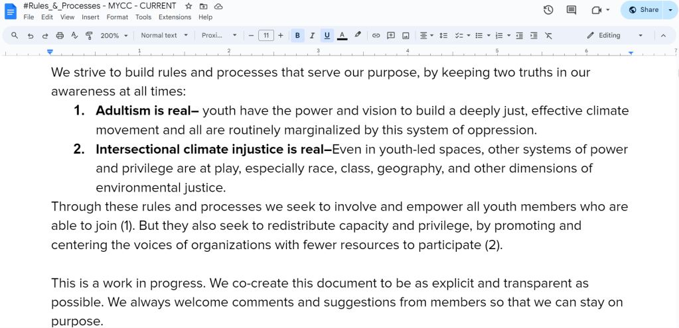
Task: Star this document
Action: pyautogui.click(x=189, y=6)
